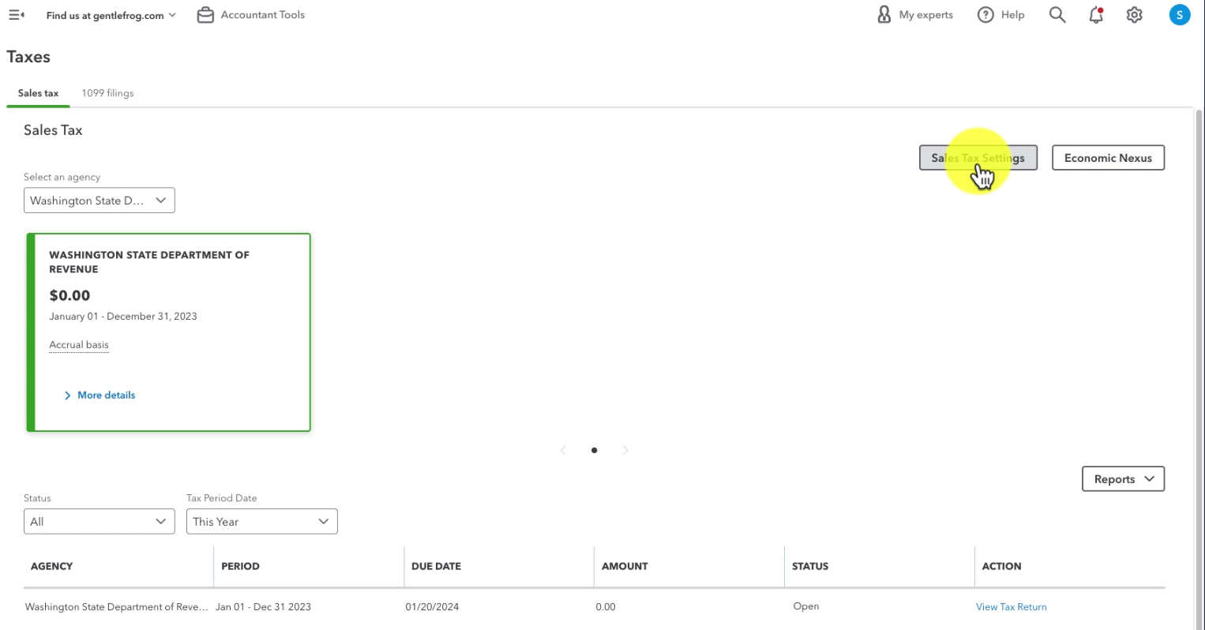Viewport: 1205px width, 630px height.
Task: Open the Tax Period Date dropdown
Action: tap(262, 522)
